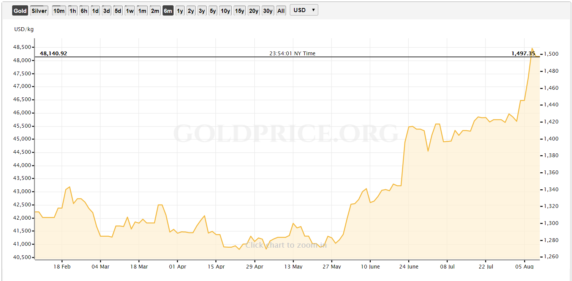Select the 5d time range
The image size is (572, 281).
coord(118,11)
